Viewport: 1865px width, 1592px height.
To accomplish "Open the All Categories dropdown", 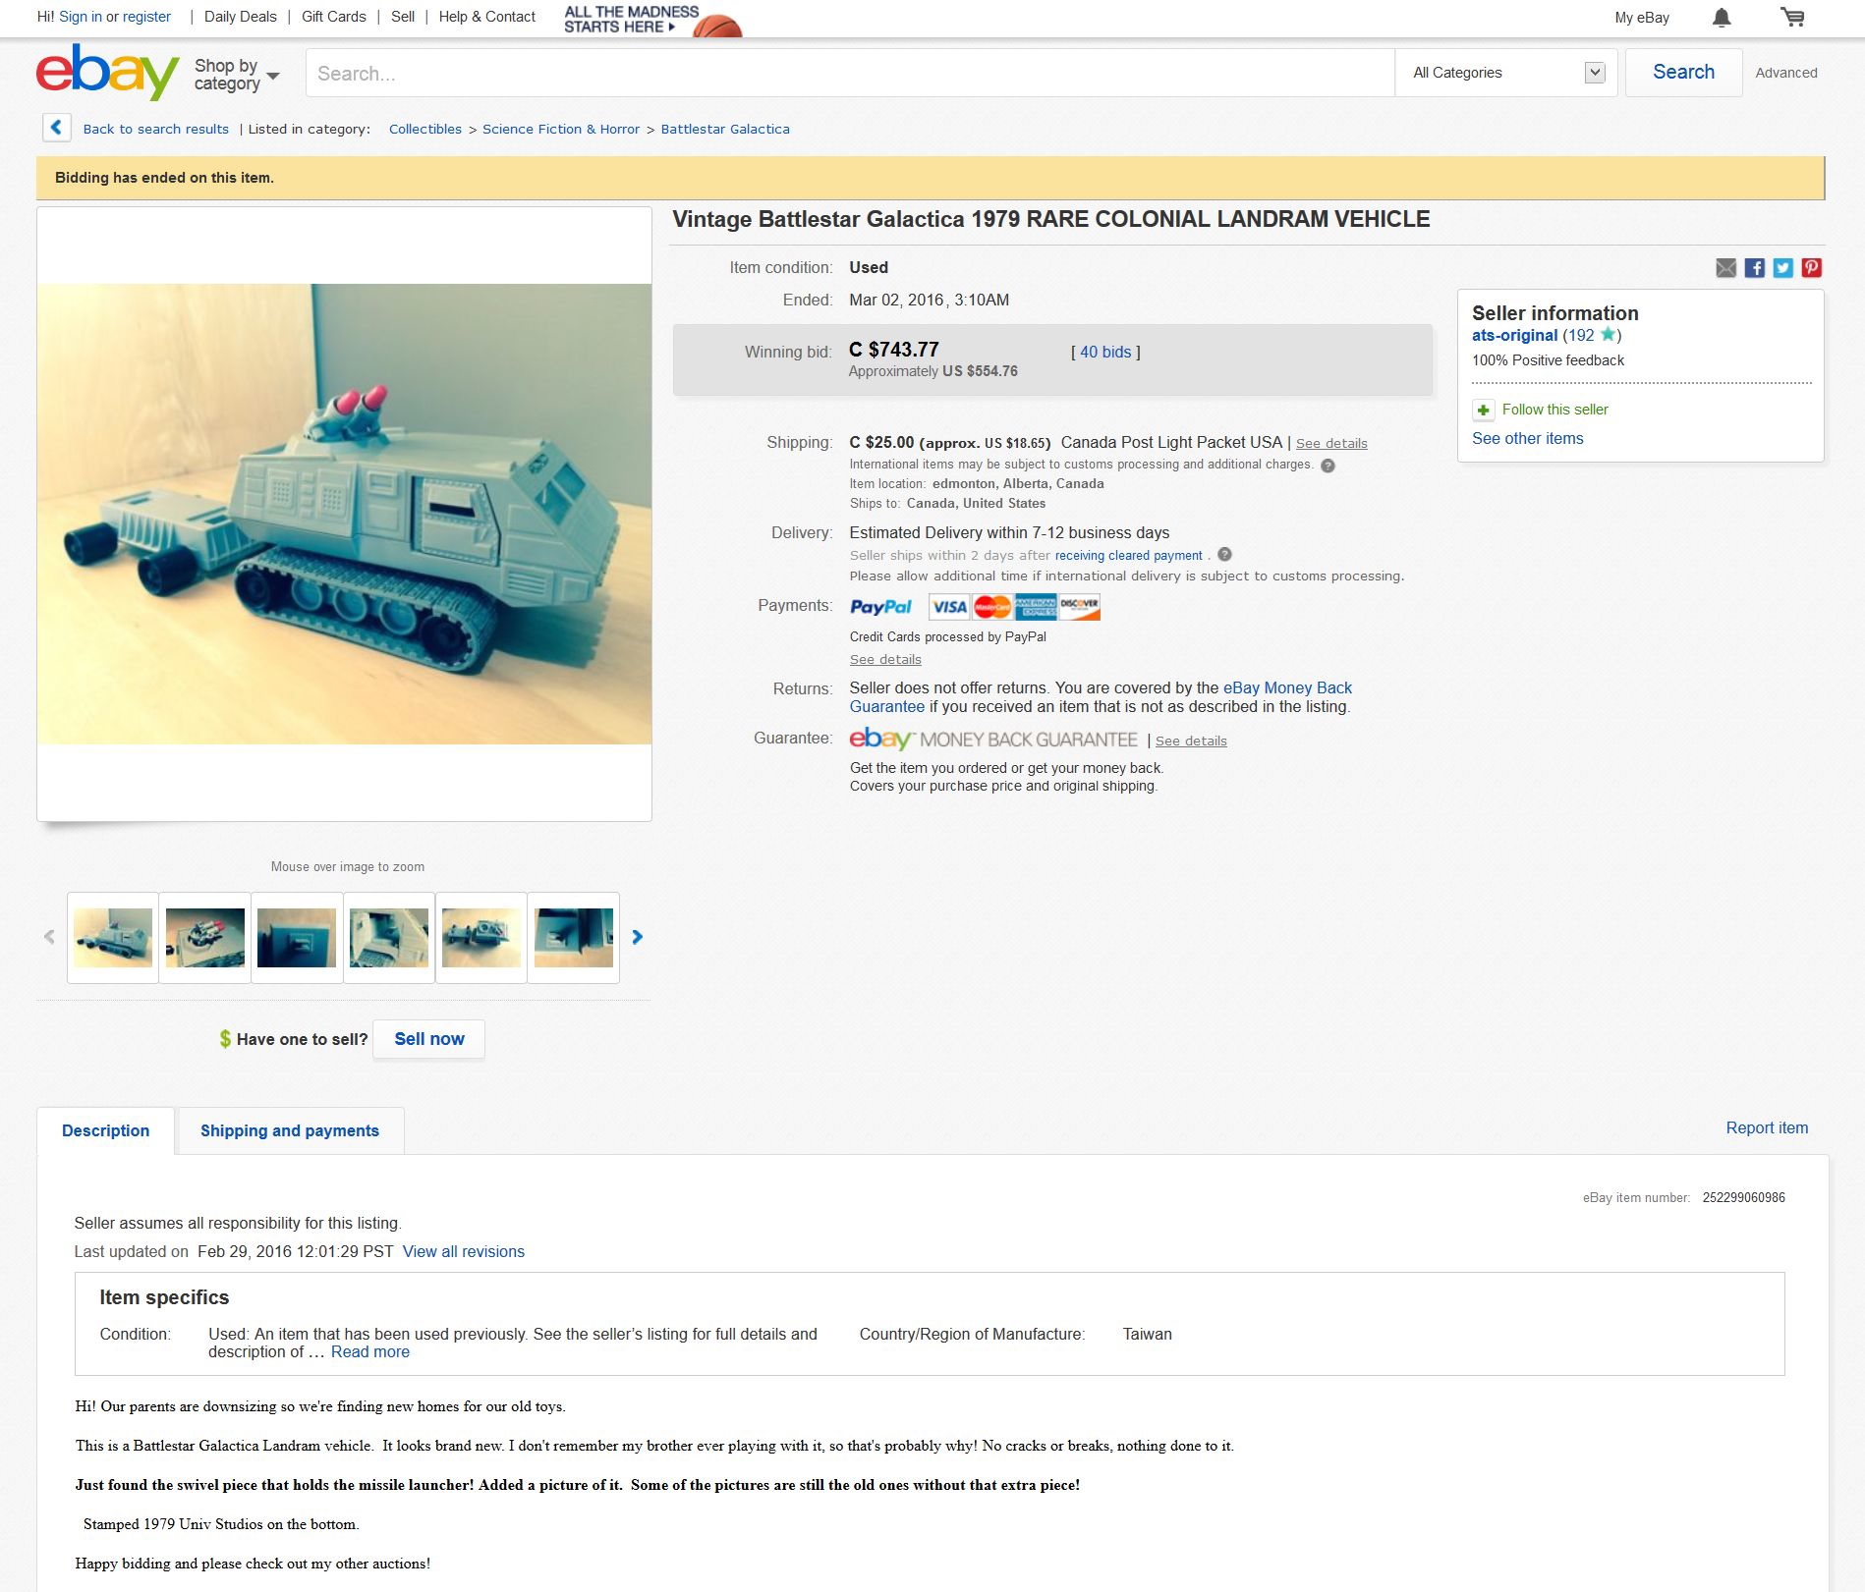I will click(x=1506, y=73).
